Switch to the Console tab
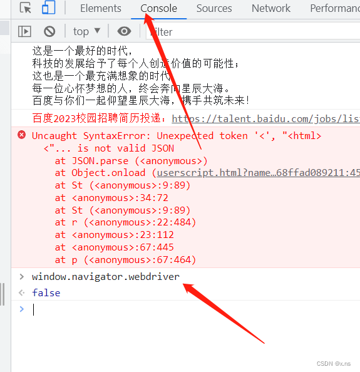Image resolution: width=360 pixels, height=372 pixels. 158,8
